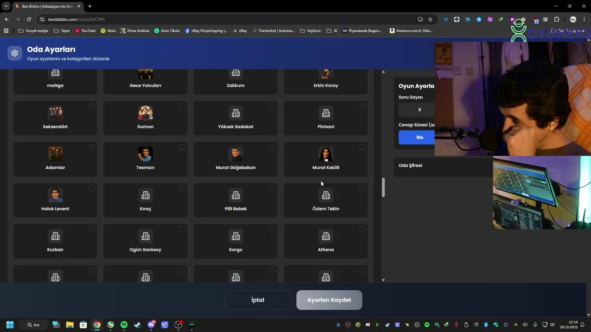Click the placeholder icon above Kargo
This screenshot has width=591, height=332.
(235, 236)
